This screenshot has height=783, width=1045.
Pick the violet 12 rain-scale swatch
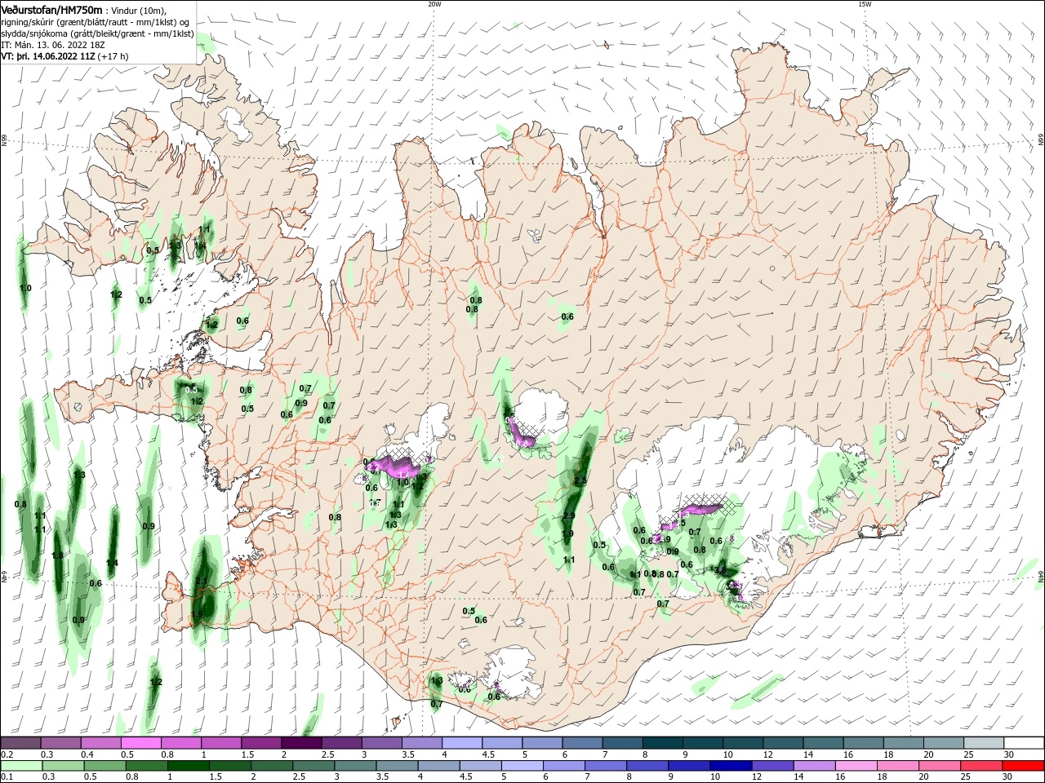pyautogui.click(x=772, y=766)
